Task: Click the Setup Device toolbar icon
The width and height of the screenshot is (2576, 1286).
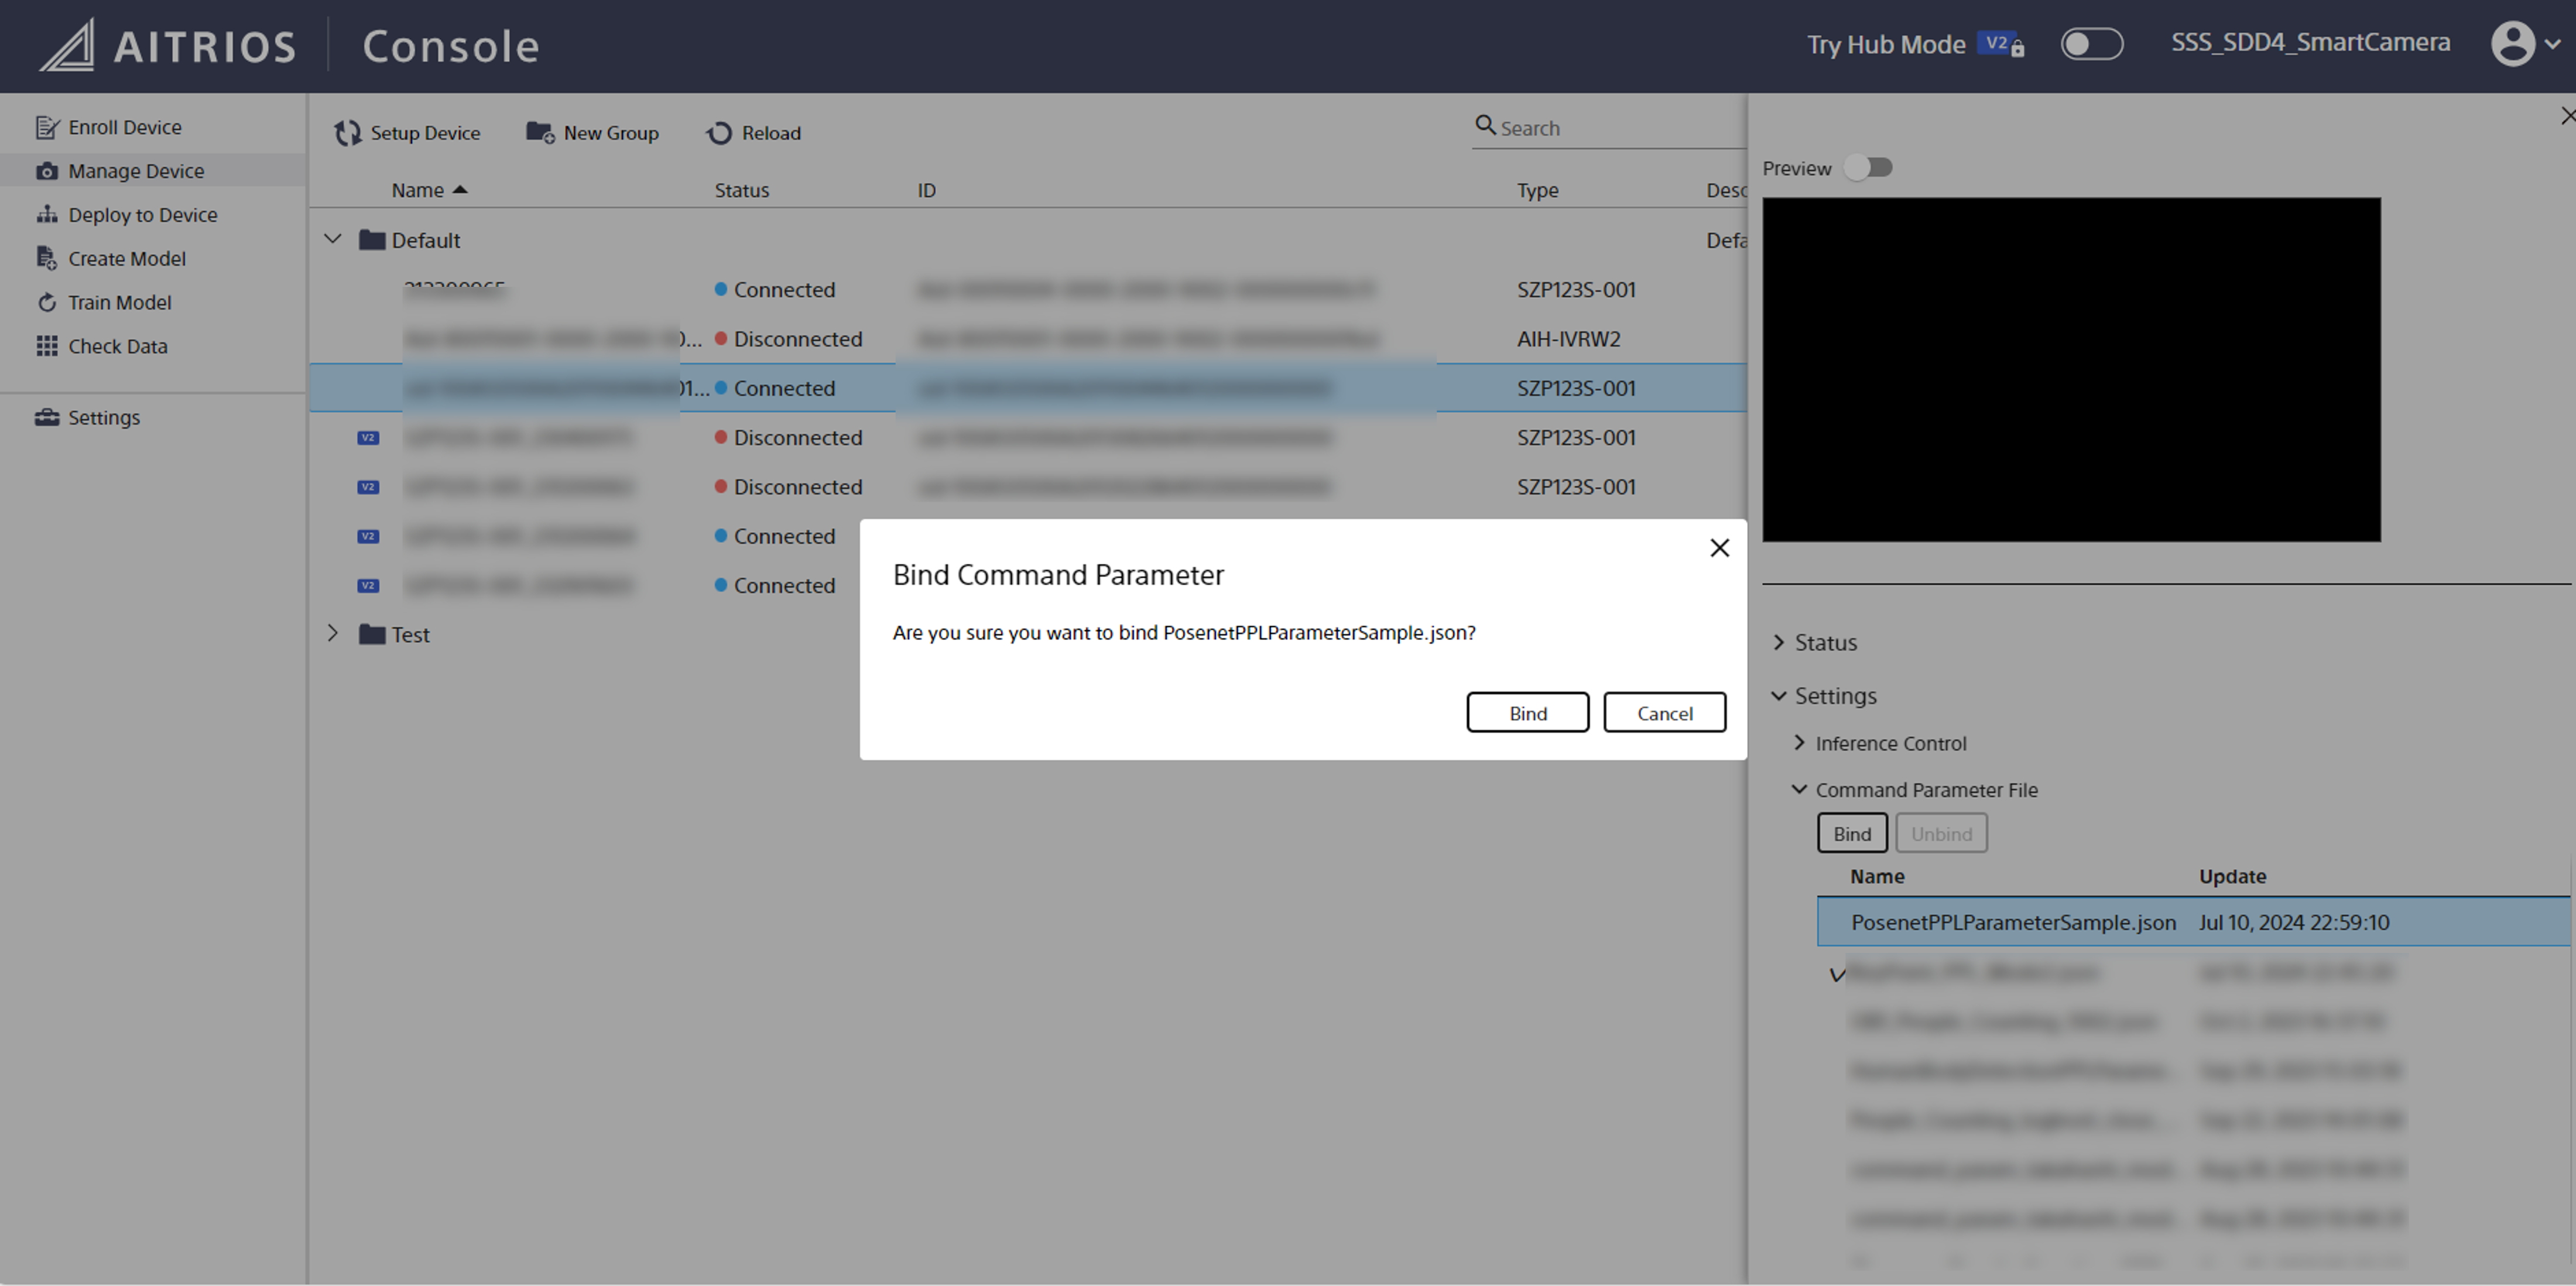Action: point(347,133)
